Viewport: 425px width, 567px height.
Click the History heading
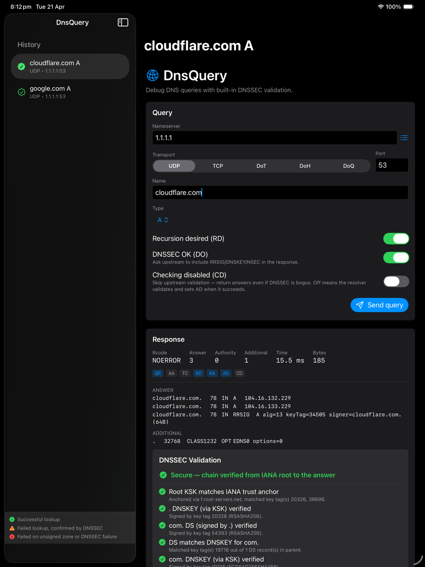[x=29, y=45]
